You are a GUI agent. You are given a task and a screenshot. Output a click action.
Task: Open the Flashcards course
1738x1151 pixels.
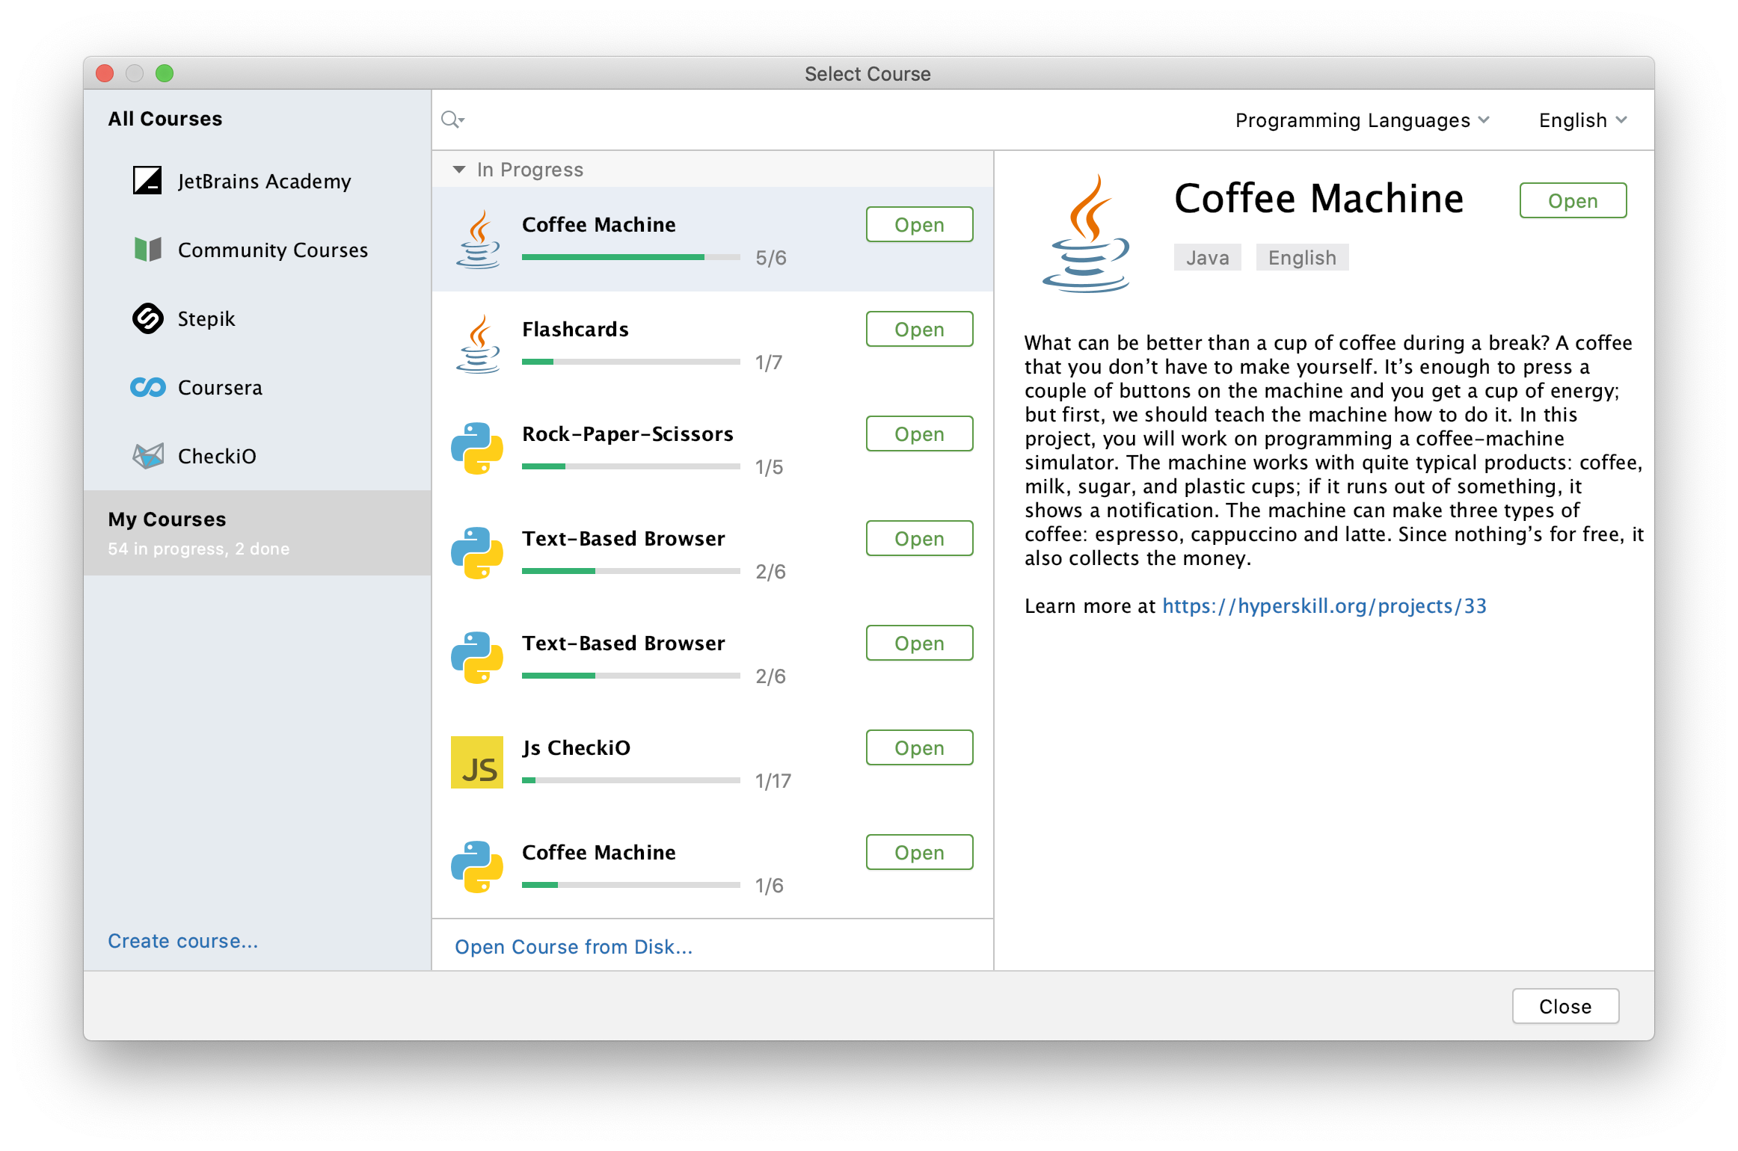[919, 329]
